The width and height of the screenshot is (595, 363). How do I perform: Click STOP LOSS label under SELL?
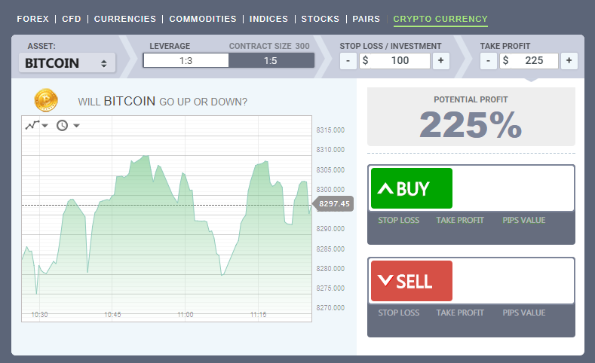[398, 313]
